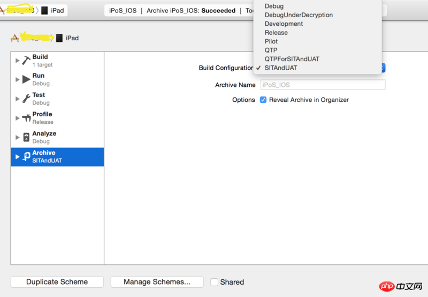
Task: Click the Analyze icon
Action: pyautogui.click(x=26, y=137)
